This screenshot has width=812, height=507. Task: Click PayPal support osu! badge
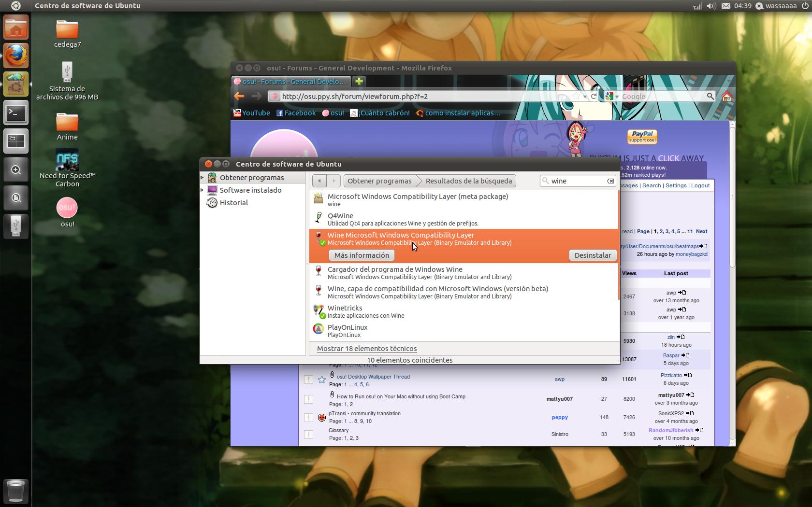(642, 137)
